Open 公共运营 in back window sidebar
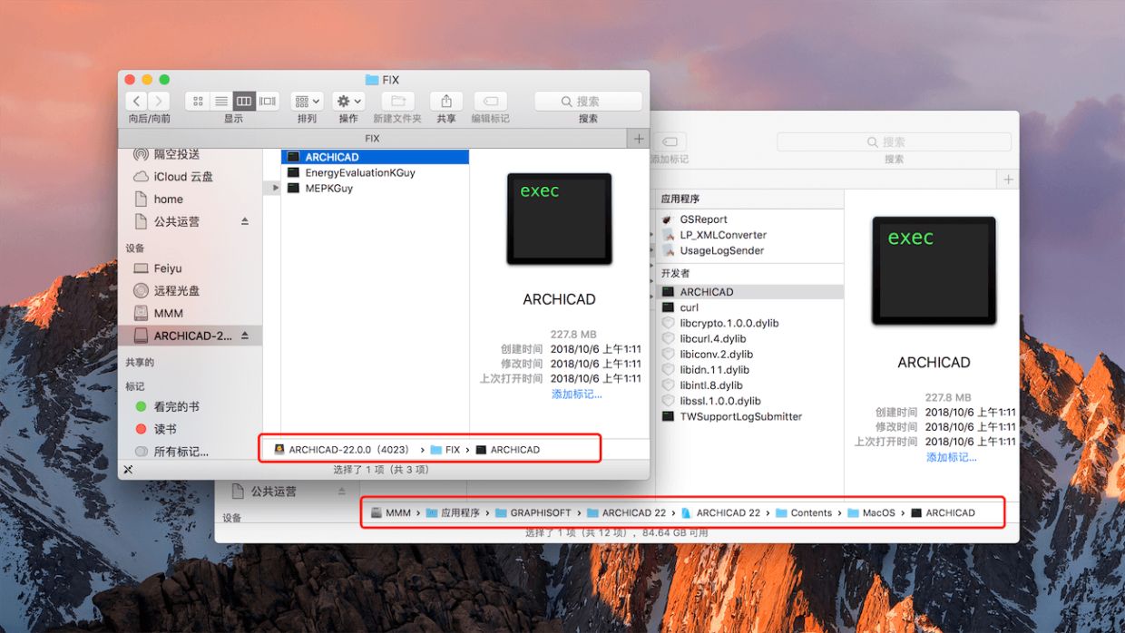 [x=273, y=492]
